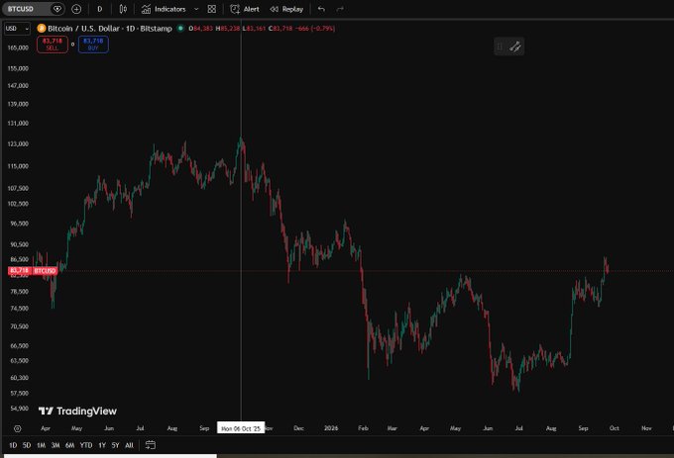Select the YTD date range
Image resolution: width=674 pixels, height=458 pixels.
tap(86, 445)
